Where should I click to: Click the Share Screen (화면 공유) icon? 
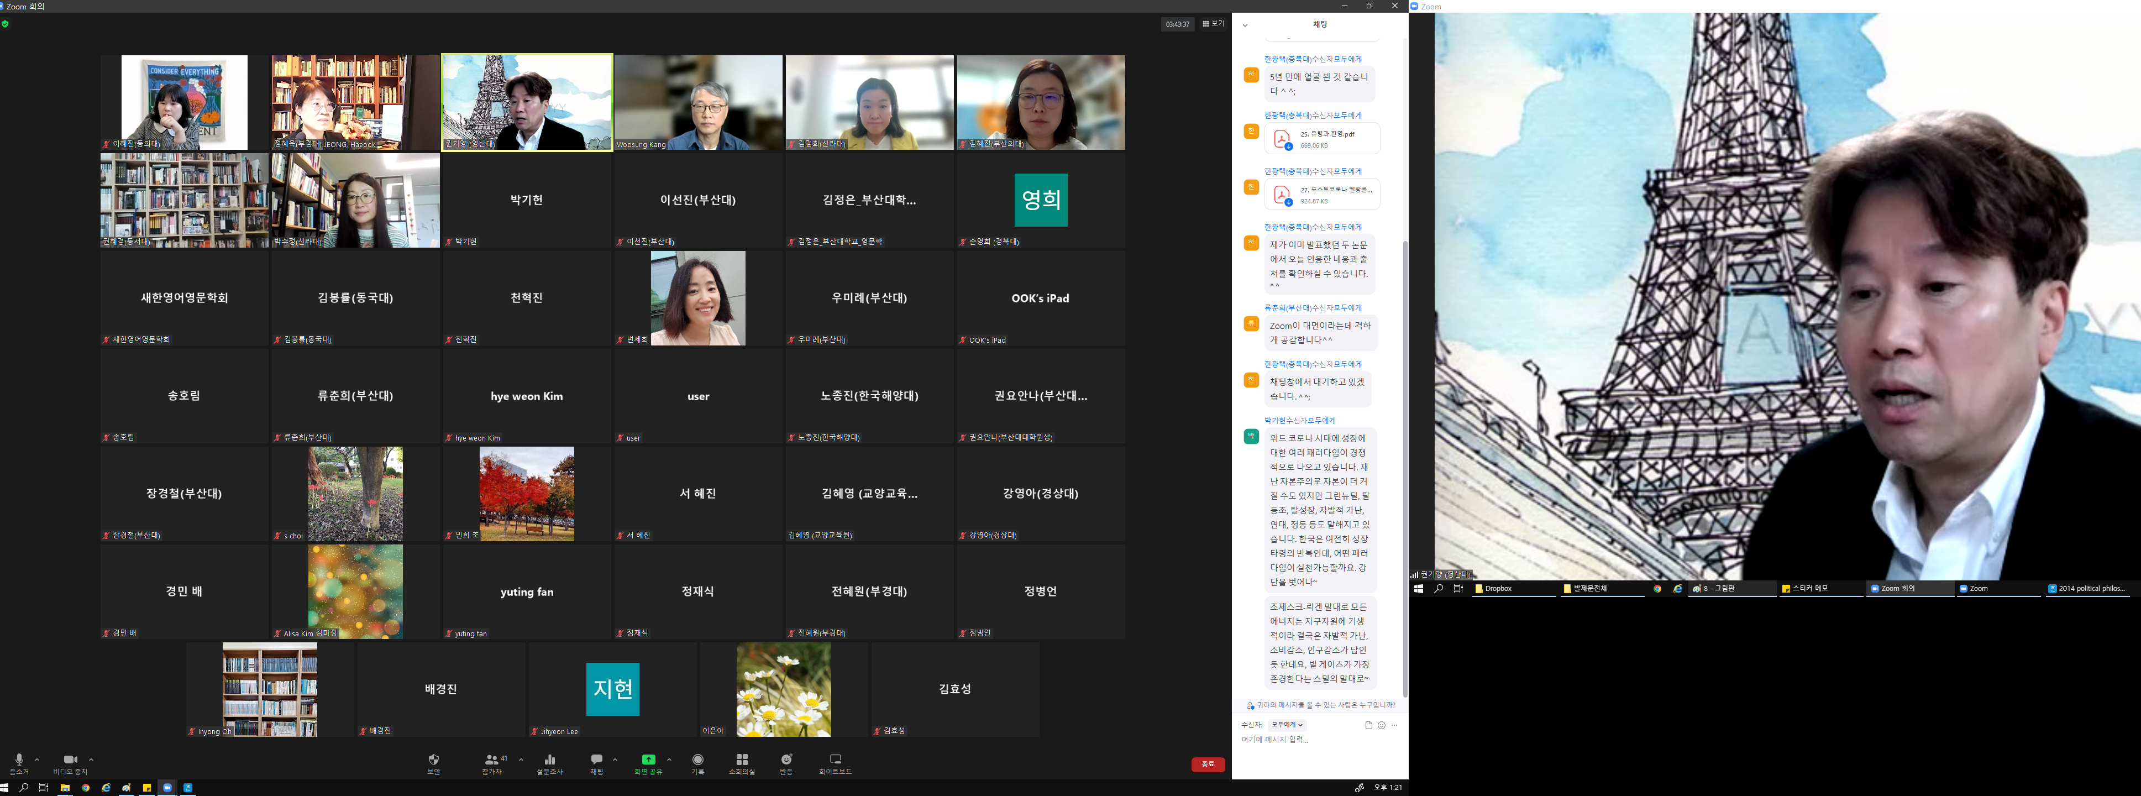pyautogui.click(x=648, y=760)
